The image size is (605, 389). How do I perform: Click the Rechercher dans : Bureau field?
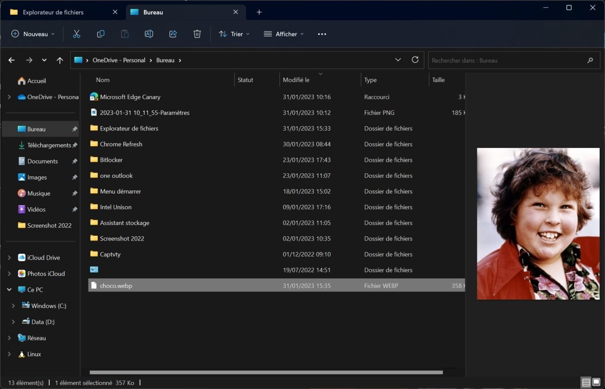tap(514, 60)
